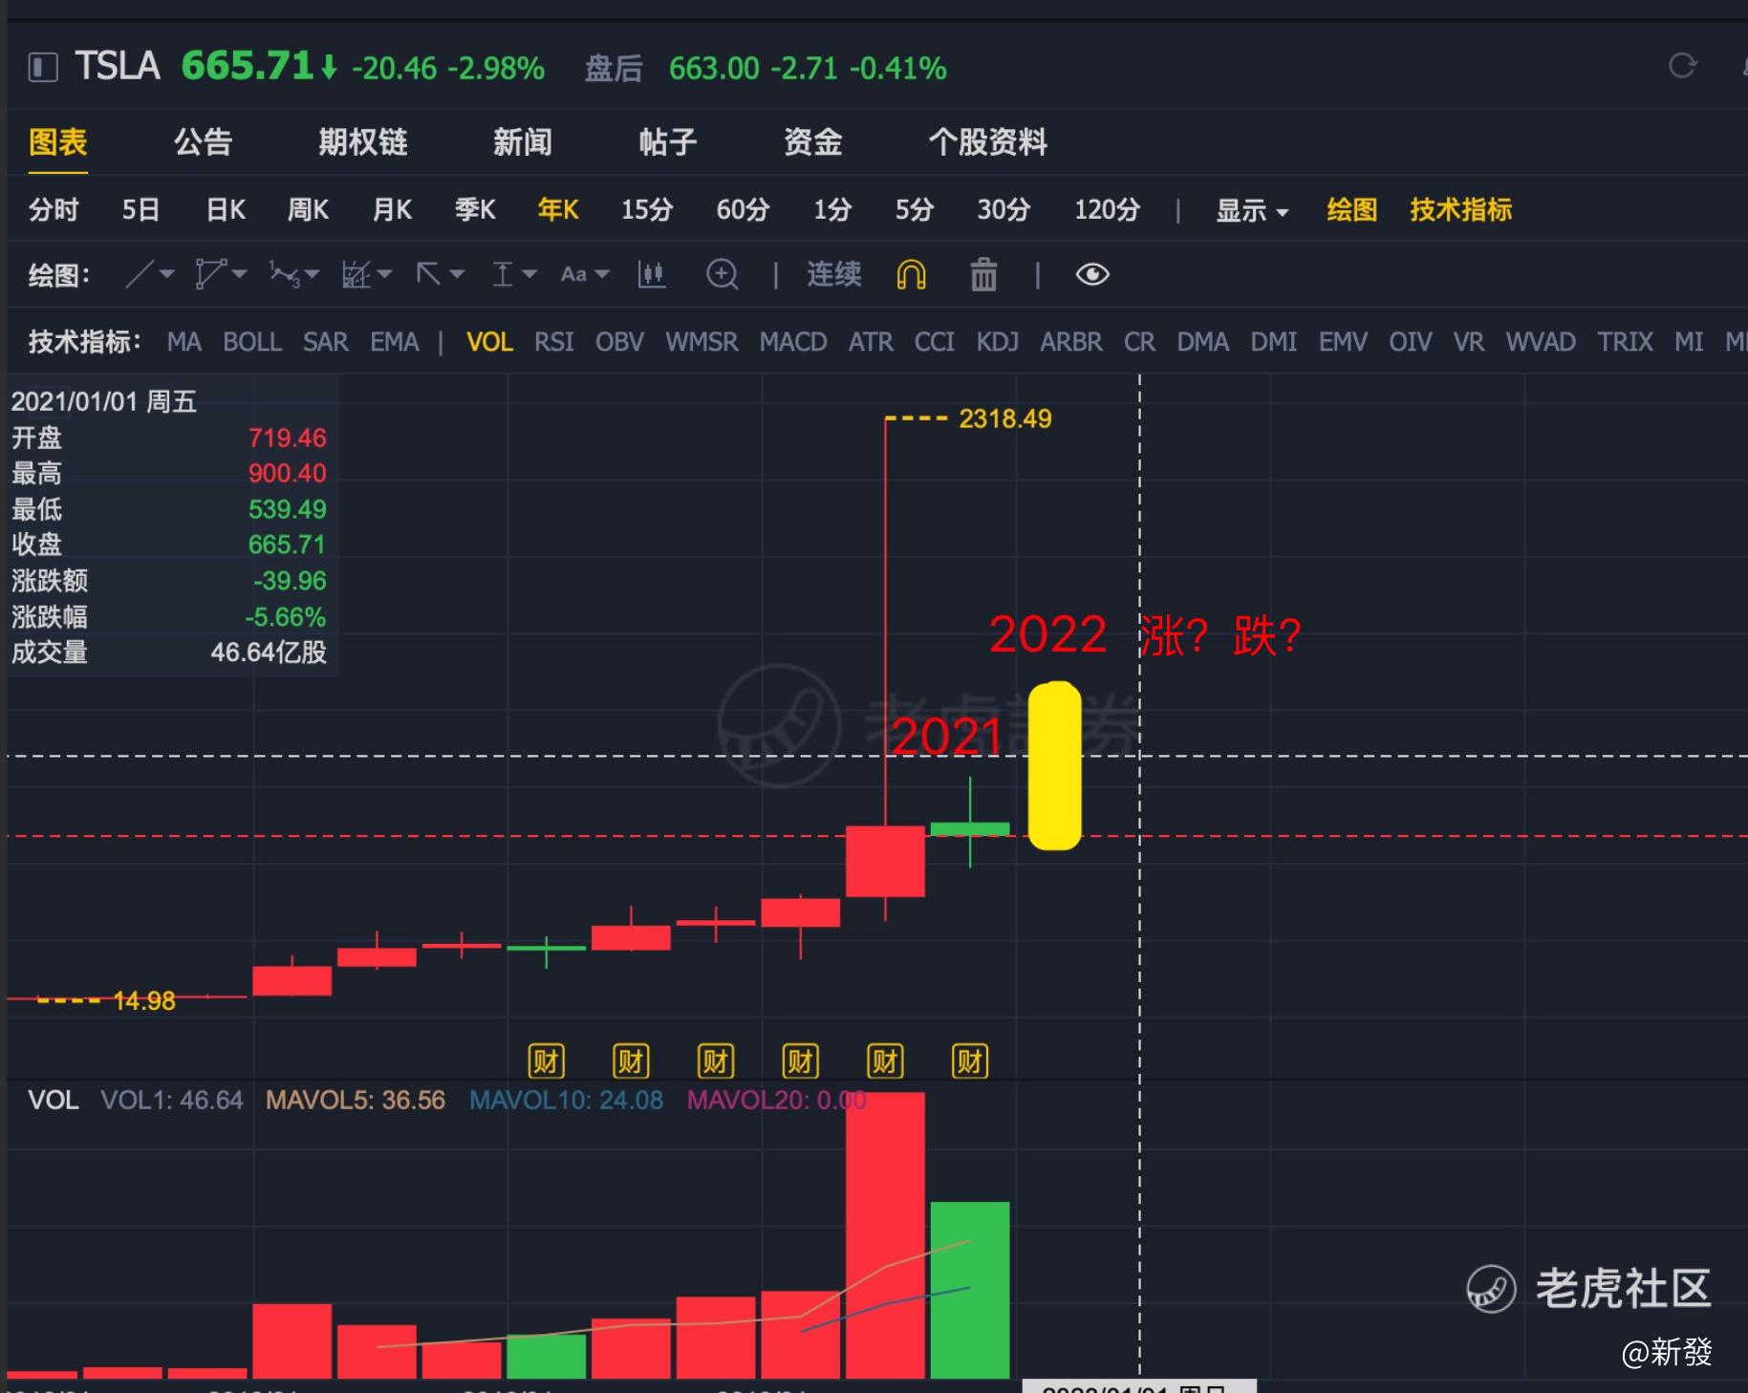Select the Gann grid drawing tool
This screenshot has height=1393, width=1748.
coord(356,275)
